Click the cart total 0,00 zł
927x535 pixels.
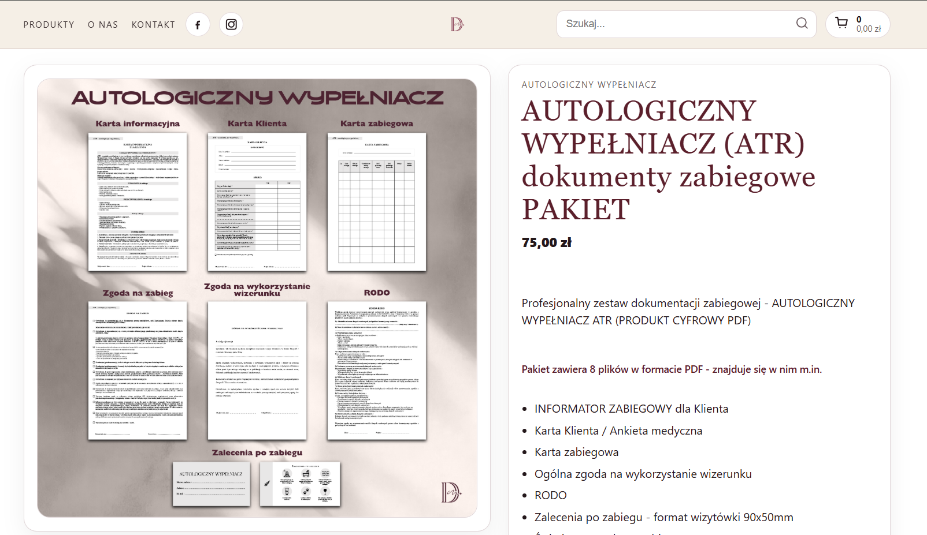pos(869,29)
